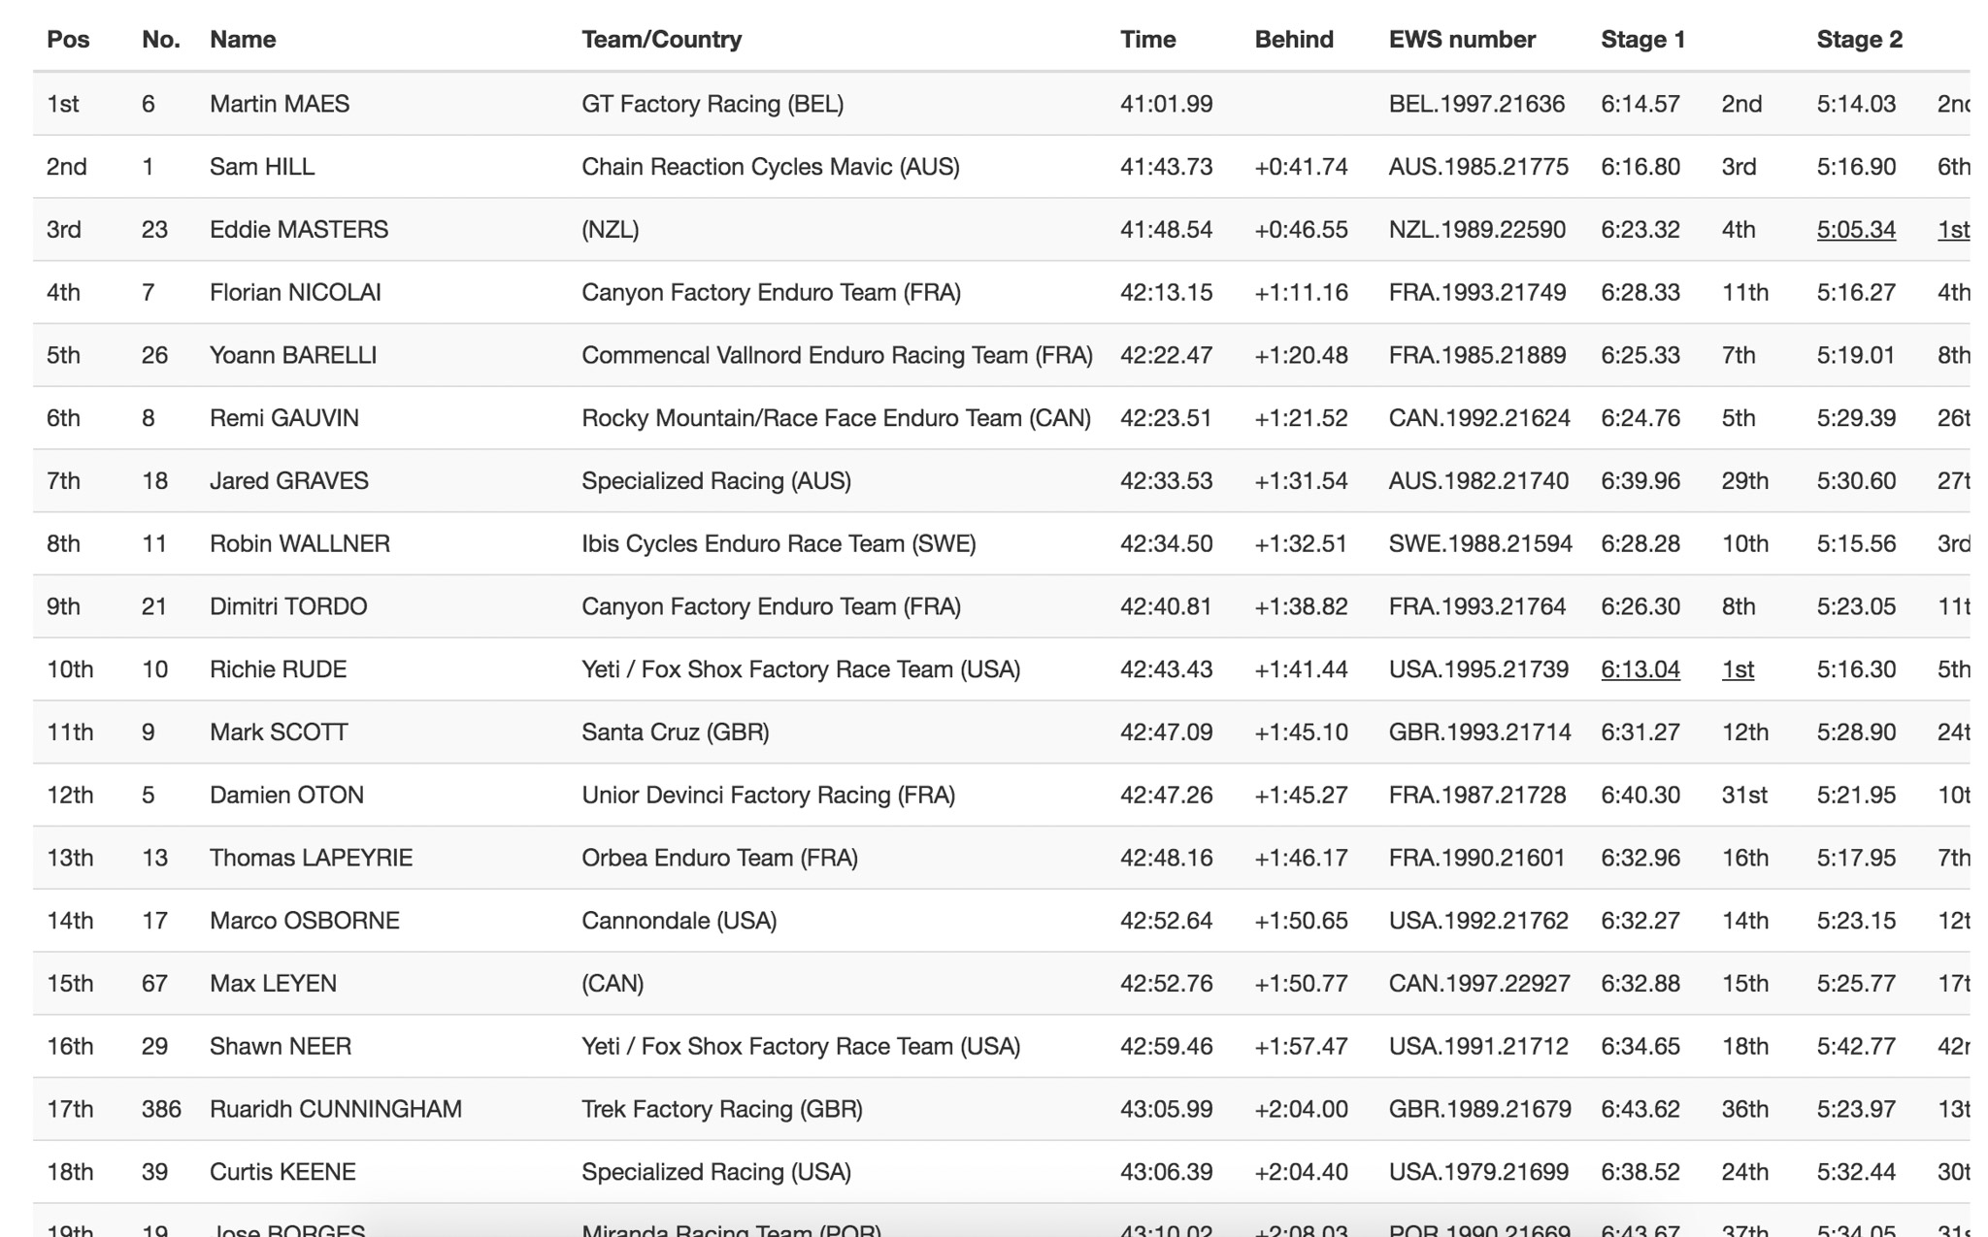Click the Name column header
This screenshot has width=1988, height=1237.
pos(243,40)
